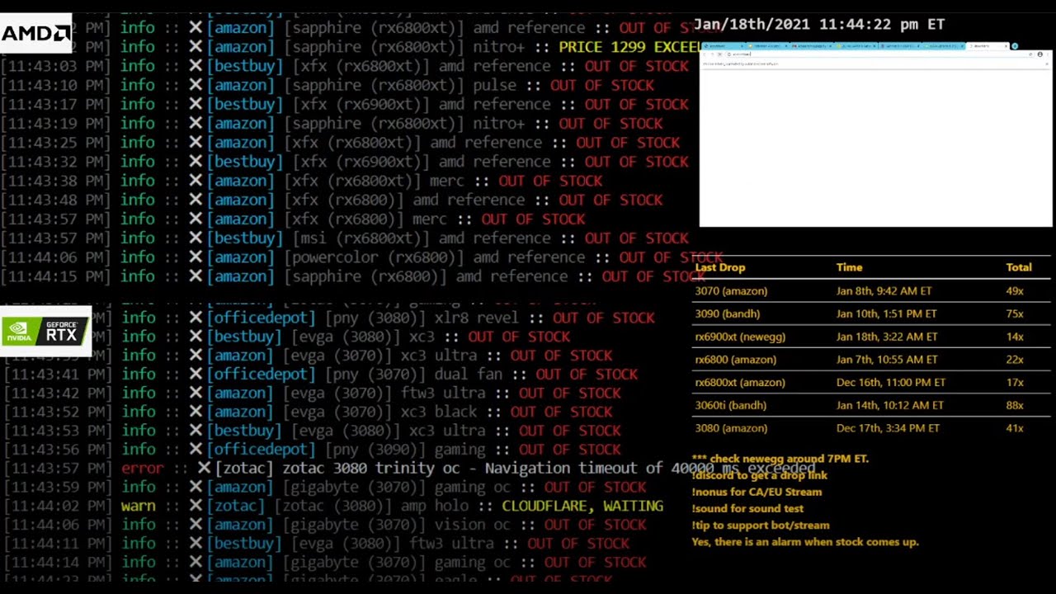Click the 'Jan 8th, 9:42 AM ET' time cell
Image resolution: width=1056 pixels, height=594 pixels.
pos(884,290)
